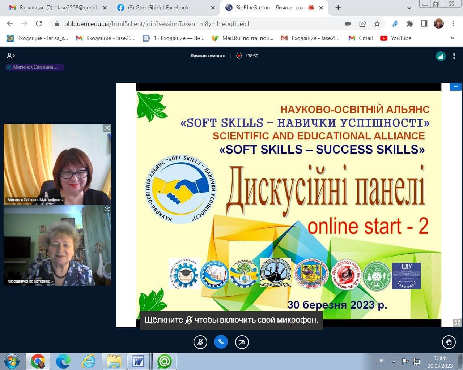
Task: Open bookmark 1 · Входящие — Ян
Action: pos(174,38)
